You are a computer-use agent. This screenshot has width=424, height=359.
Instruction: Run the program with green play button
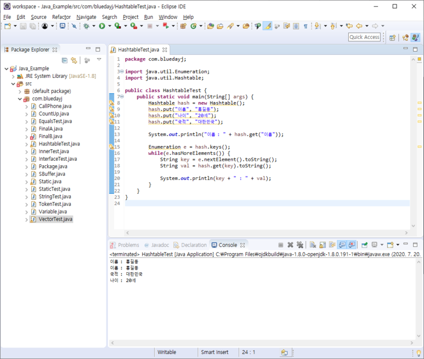(102, 26)
